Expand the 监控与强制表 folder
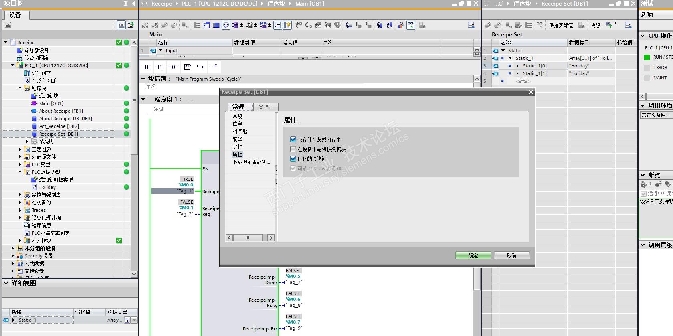 pos(20,195)
